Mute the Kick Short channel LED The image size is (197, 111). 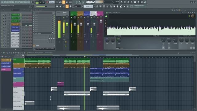[2, 15]
